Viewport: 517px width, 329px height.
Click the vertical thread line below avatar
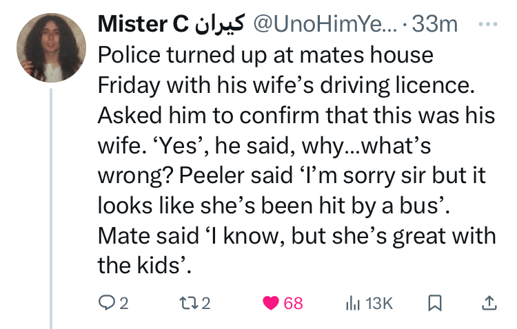(x=50, y=206)
